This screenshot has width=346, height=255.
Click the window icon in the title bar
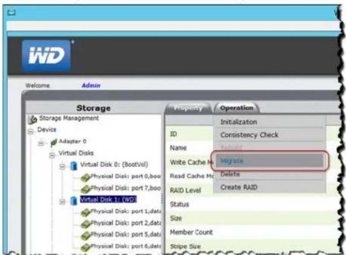click(11, 12)
